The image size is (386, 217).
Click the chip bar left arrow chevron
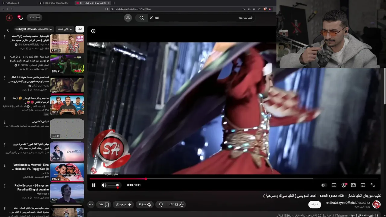pyautogui.click(x=8, y=30)
